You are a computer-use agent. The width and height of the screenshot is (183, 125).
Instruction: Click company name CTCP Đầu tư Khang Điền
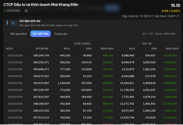click(41, 5)
